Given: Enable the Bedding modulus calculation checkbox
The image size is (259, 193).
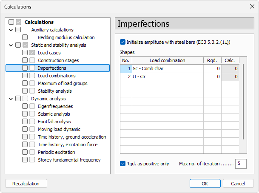Looking at the screenshot, I should pyautogui.click(x=25, y=37).
